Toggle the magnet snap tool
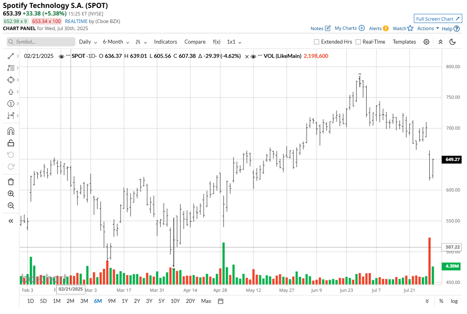The height and width of the screenshot is (314, 467). [x=11, y=131]
